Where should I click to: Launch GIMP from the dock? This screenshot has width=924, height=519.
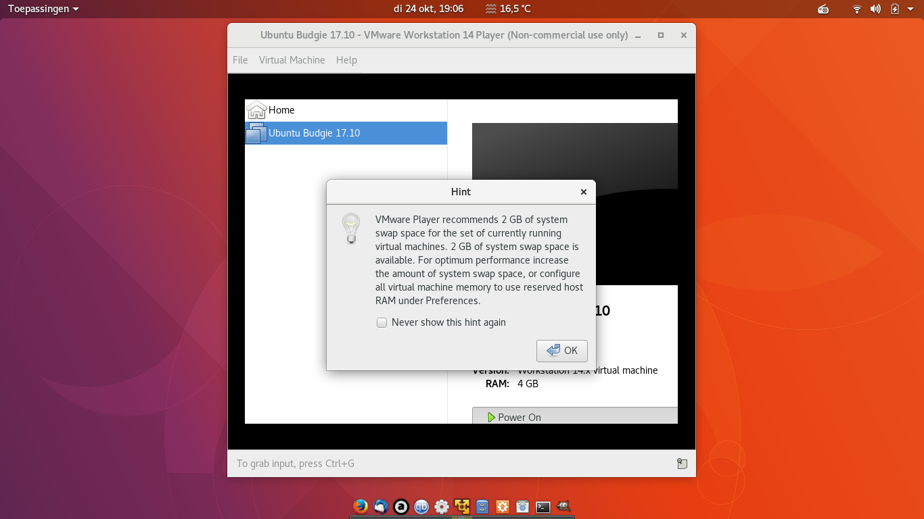563,506
